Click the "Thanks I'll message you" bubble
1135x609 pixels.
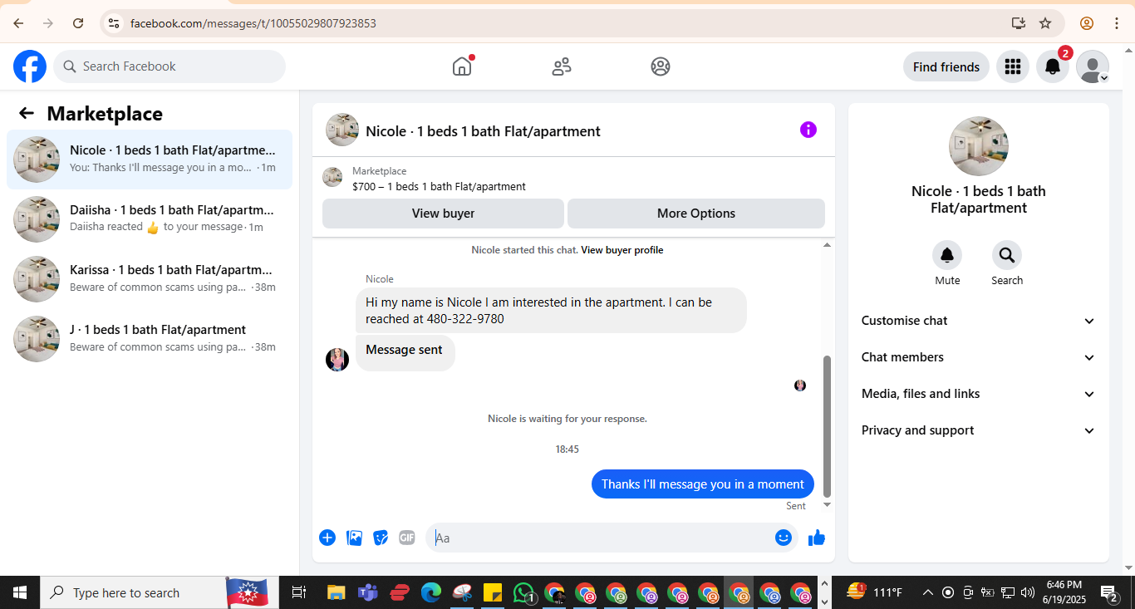tap(702, 484)
